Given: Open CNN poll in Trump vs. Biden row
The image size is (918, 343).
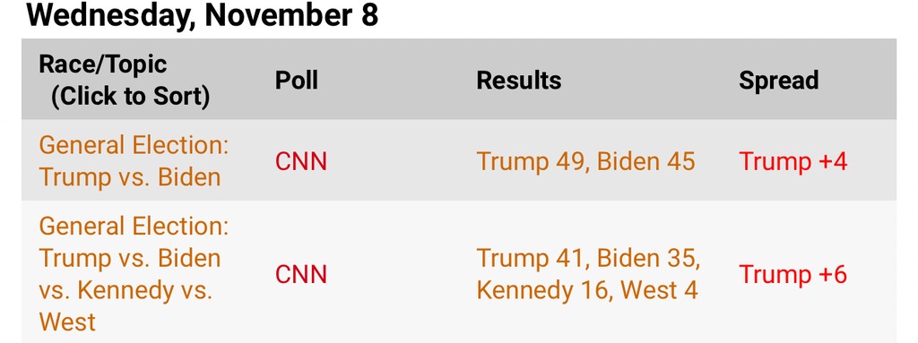Looking at the screenshot, I should 301,161.
